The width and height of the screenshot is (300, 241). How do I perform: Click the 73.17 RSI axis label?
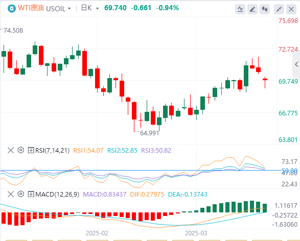(289, 162)
